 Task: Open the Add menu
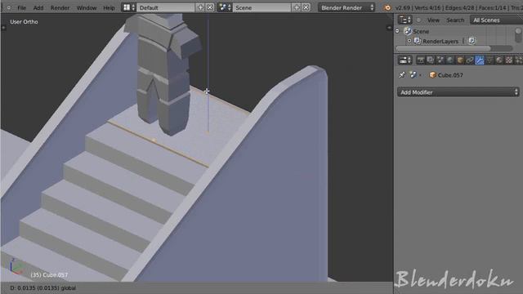click(x=38, y=7)
